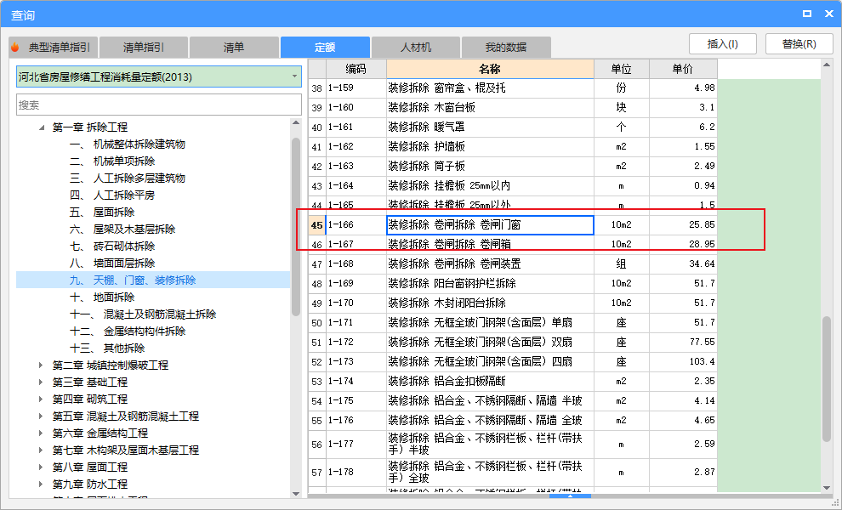Select 八、墙面面层拆除 tree item
The image size is (842, 510).
112,263
